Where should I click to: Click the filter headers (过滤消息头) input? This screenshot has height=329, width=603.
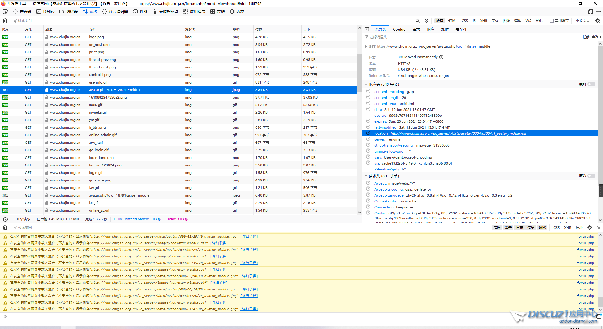coord(471,37)
